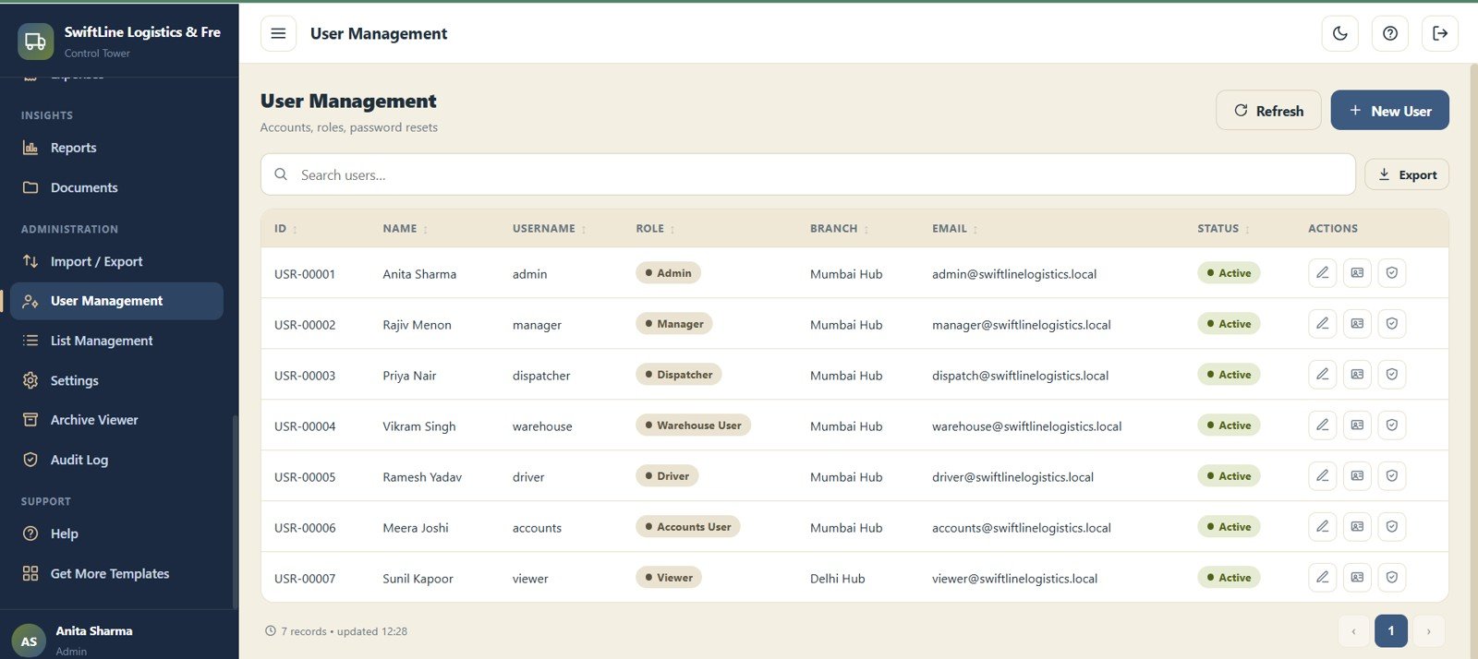Select User Management in the sidebar
This screenshot has width=1478, height=659.
tap(116, 301)
